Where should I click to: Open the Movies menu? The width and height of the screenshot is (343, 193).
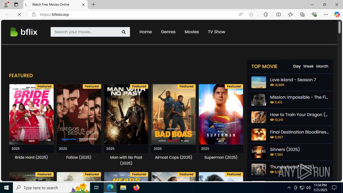(192, 32)
